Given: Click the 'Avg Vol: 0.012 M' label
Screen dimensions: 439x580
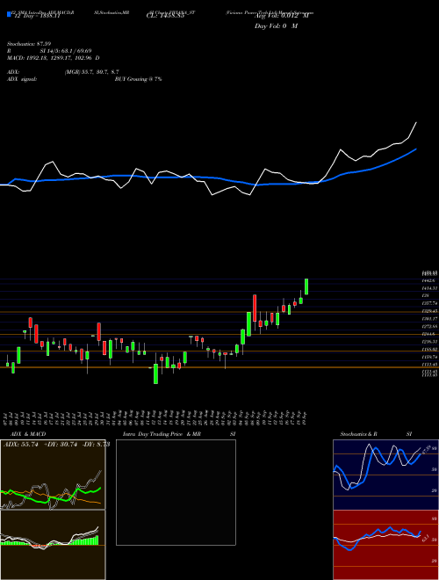Looking at the screenshot, I should 281,17.
